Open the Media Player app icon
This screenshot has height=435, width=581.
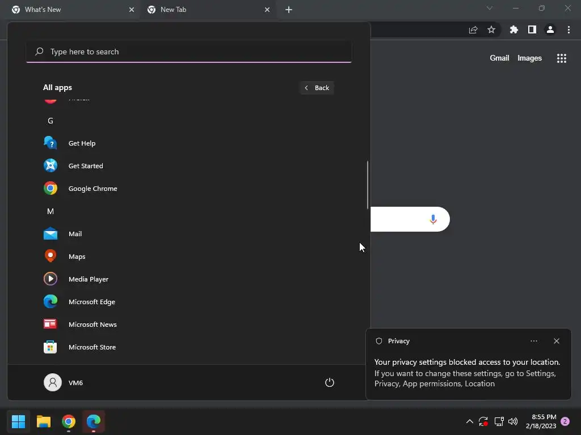coord(50,279)
